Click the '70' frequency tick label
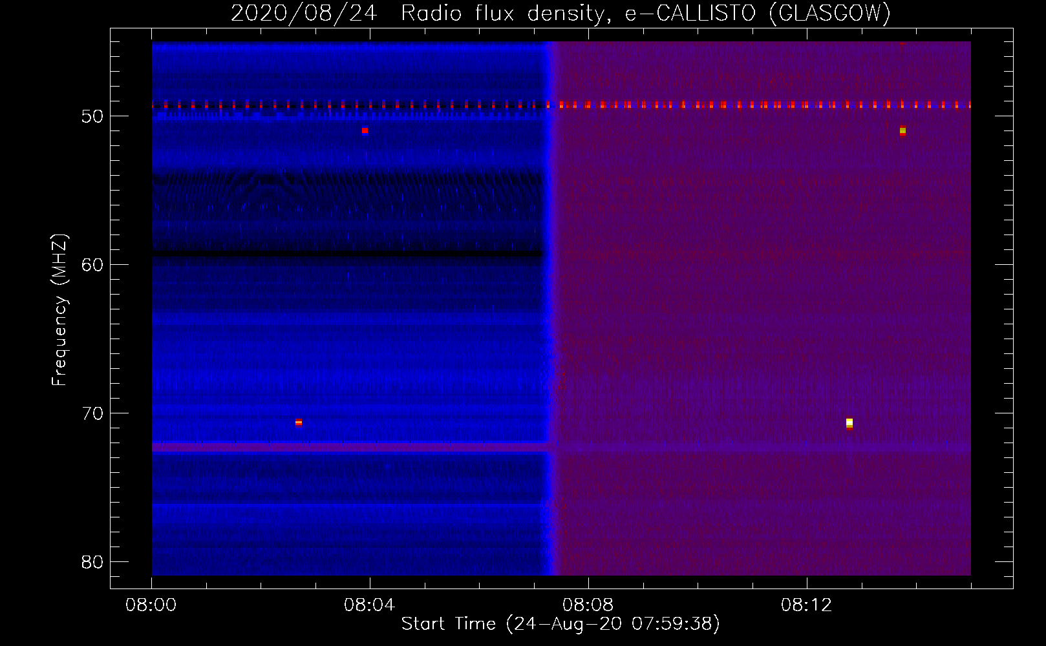Image resolution: width=1046 pixels, height=646 pixels. click(92, 413)
